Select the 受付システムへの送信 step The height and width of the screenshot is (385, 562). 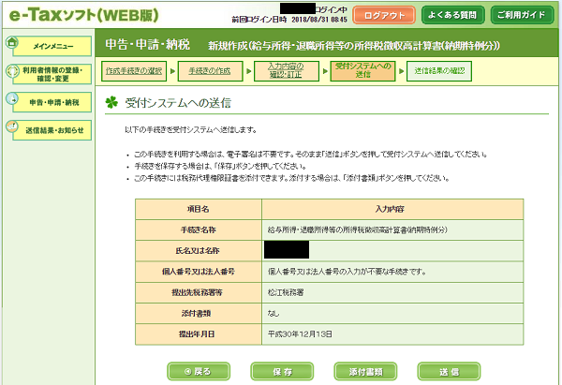(362, 71)
